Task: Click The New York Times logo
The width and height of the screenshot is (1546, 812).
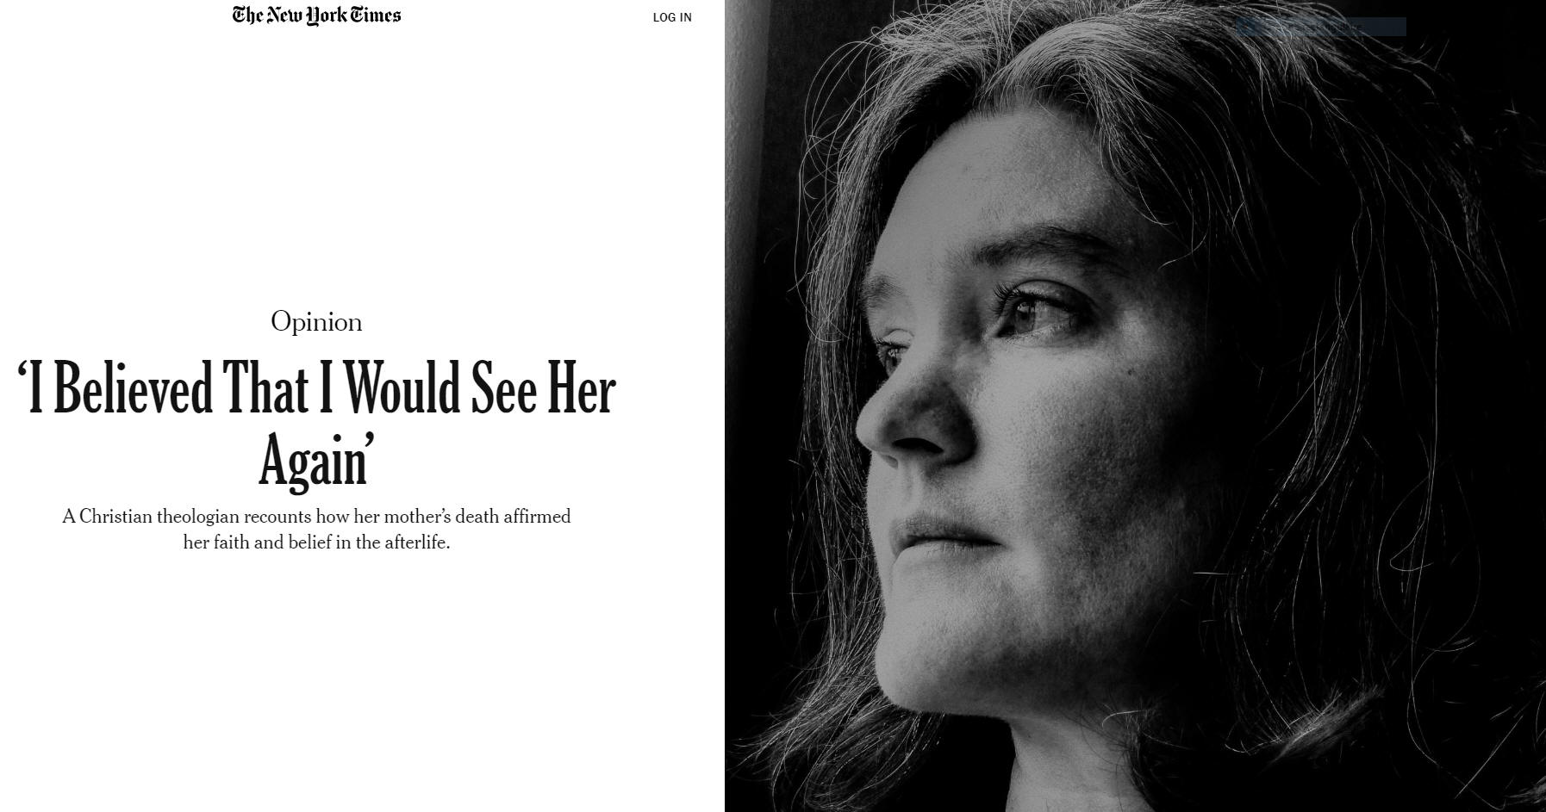Action: click(316, 15)
